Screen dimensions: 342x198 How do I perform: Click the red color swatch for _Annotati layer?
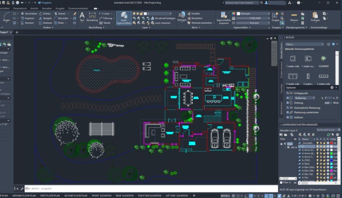[x=331, y=143]
